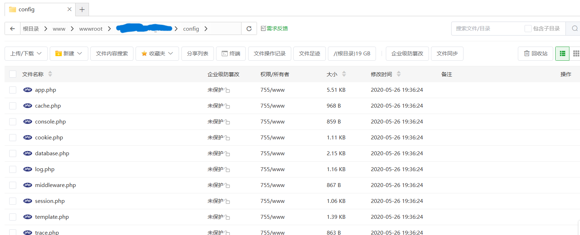Switch to list view layout
The height and width of the screenshot is (235, 580).
coord(562,54)
